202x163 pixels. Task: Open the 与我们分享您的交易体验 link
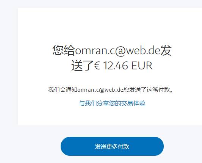click(112, 103)
